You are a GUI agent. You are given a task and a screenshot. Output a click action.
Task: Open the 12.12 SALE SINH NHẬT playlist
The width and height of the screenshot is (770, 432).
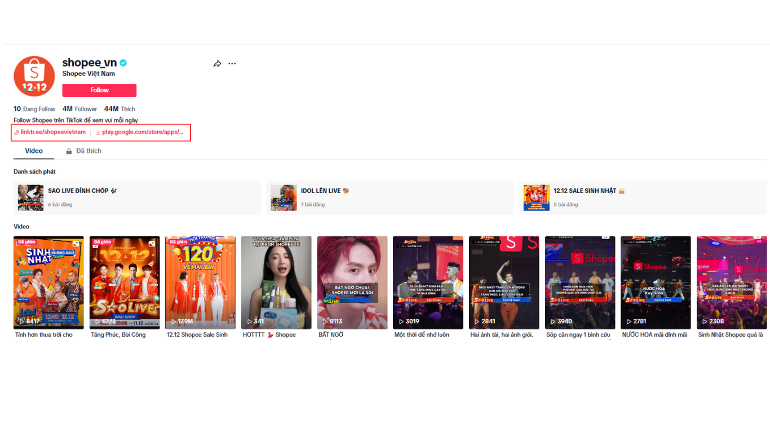[643, 197]
